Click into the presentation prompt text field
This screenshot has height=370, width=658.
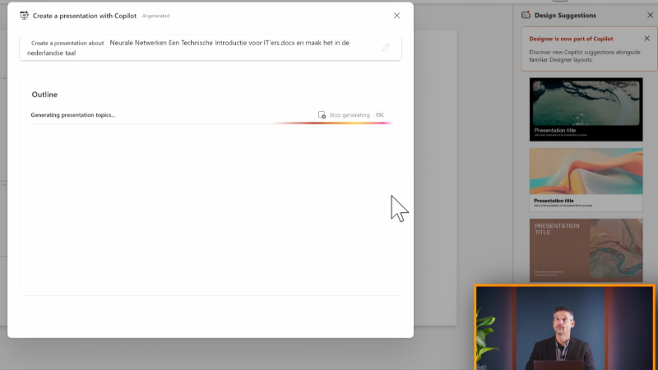[x=211, y=48]
